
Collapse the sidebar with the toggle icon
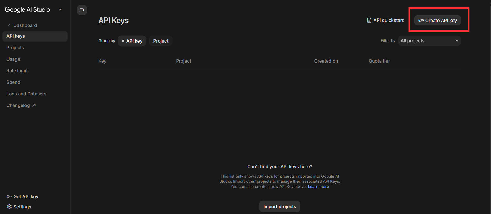[82, 10]
